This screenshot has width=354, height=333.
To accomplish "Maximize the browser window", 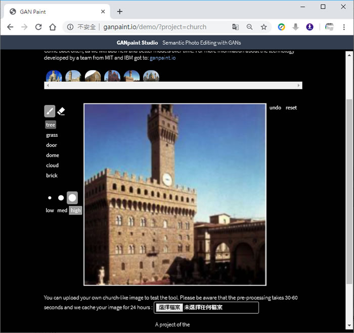I will (323, 7).
